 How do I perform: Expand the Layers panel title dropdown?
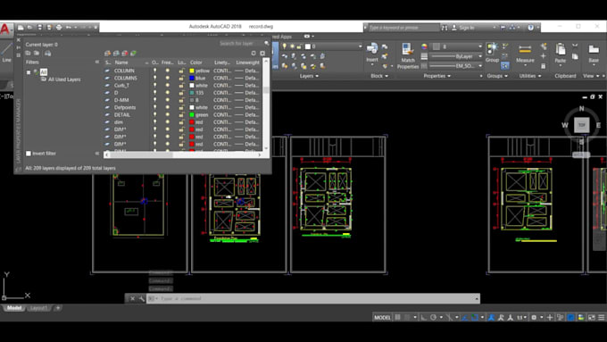(x=309, y=76)
